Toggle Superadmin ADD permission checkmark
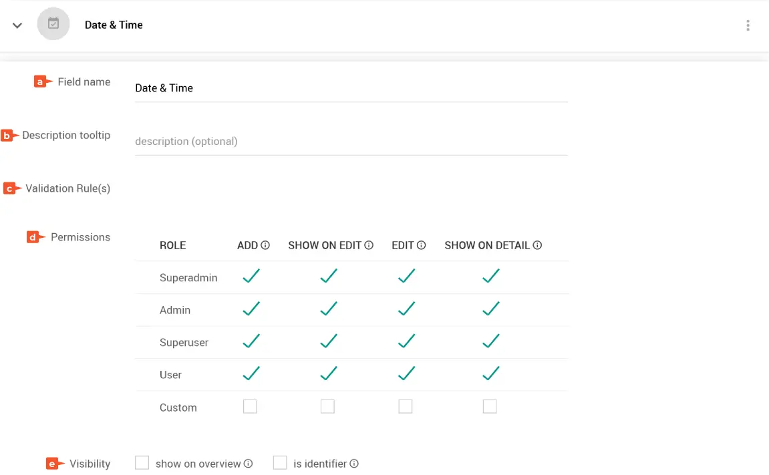The height and width of the screenshot is (475, 769). pyautogui.click(x=251, y=276)
